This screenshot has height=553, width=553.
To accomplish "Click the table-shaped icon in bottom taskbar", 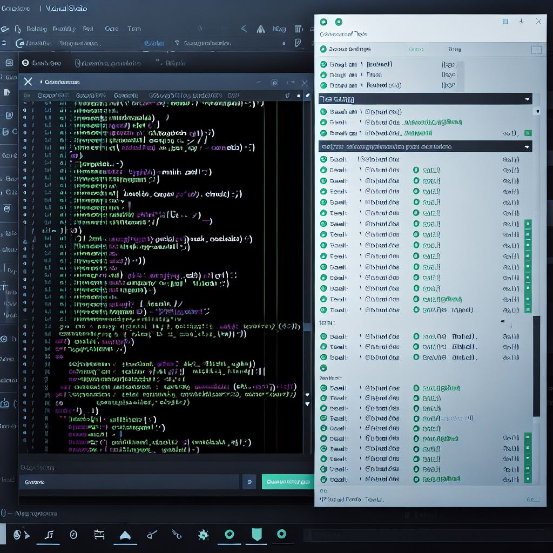I will point(99,535).
